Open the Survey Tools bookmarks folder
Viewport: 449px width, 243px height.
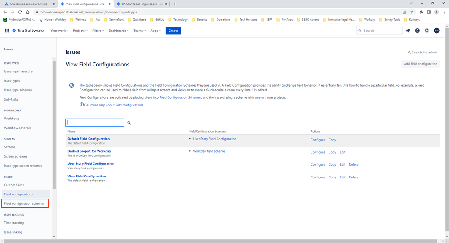pyautogui.click(x=389, y=20)
